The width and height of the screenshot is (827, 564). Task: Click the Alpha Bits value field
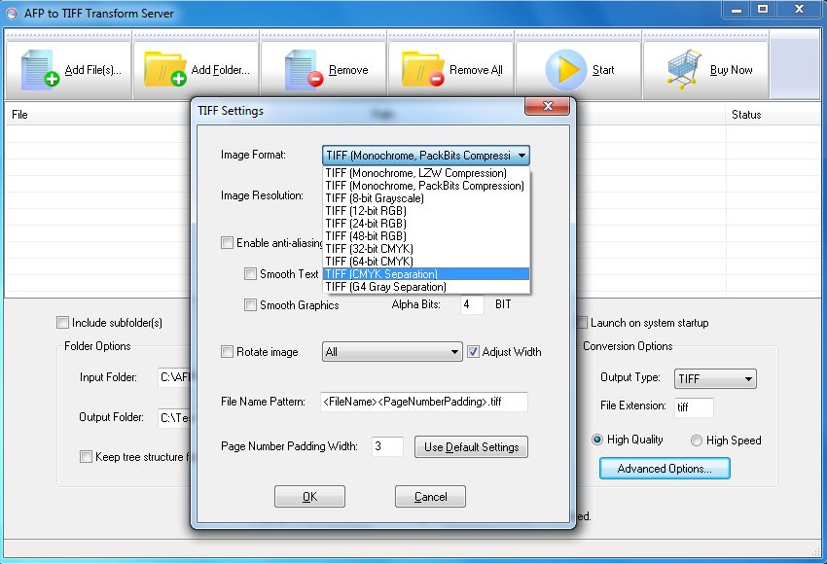(x=472, y=304)
